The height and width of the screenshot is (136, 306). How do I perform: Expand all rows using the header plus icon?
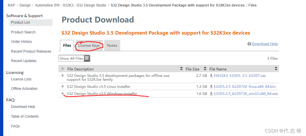pyautogui.click(x=62, y=69)
